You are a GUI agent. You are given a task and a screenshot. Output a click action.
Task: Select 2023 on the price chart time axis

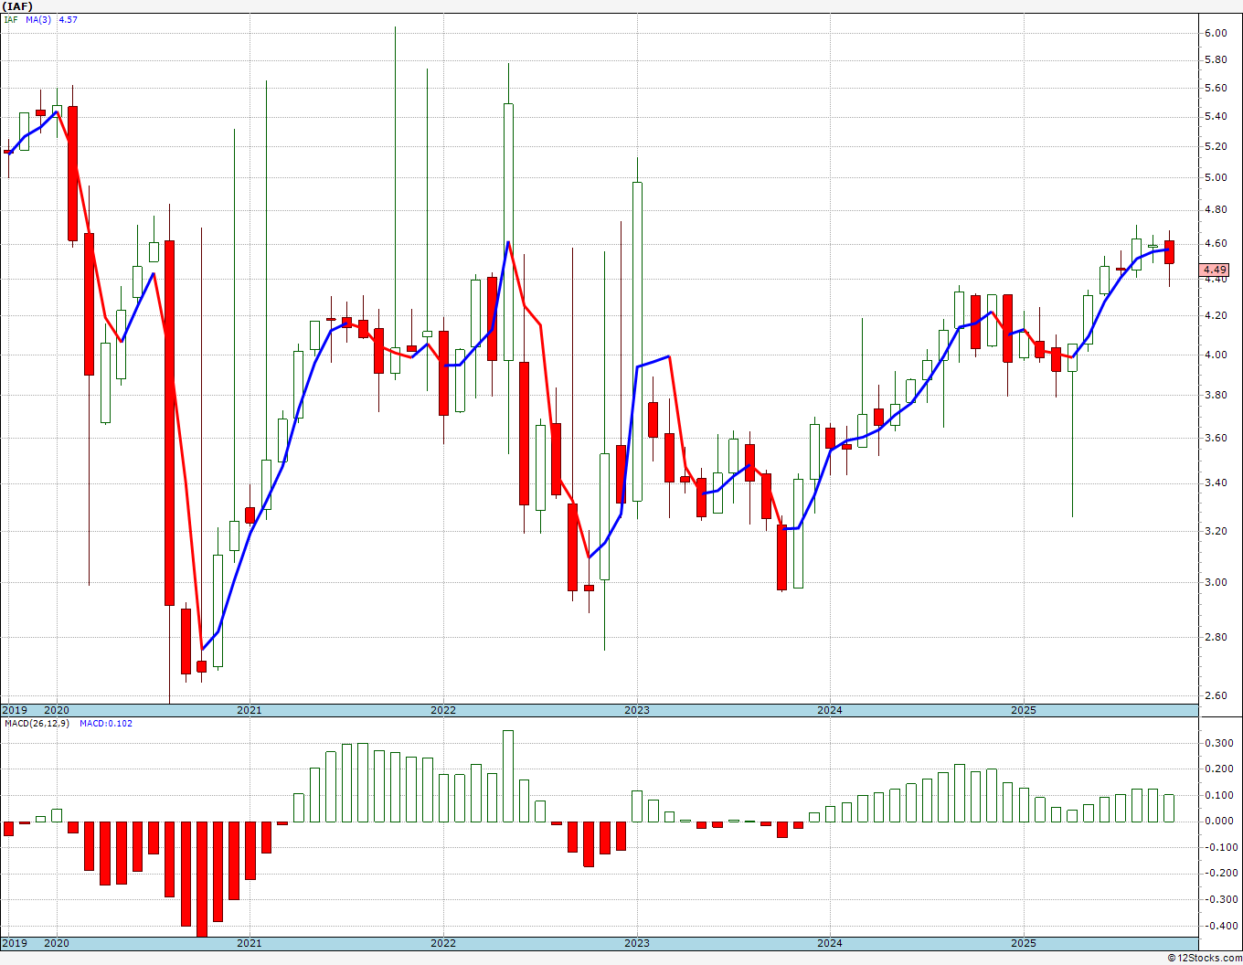[x=637, y=710]
